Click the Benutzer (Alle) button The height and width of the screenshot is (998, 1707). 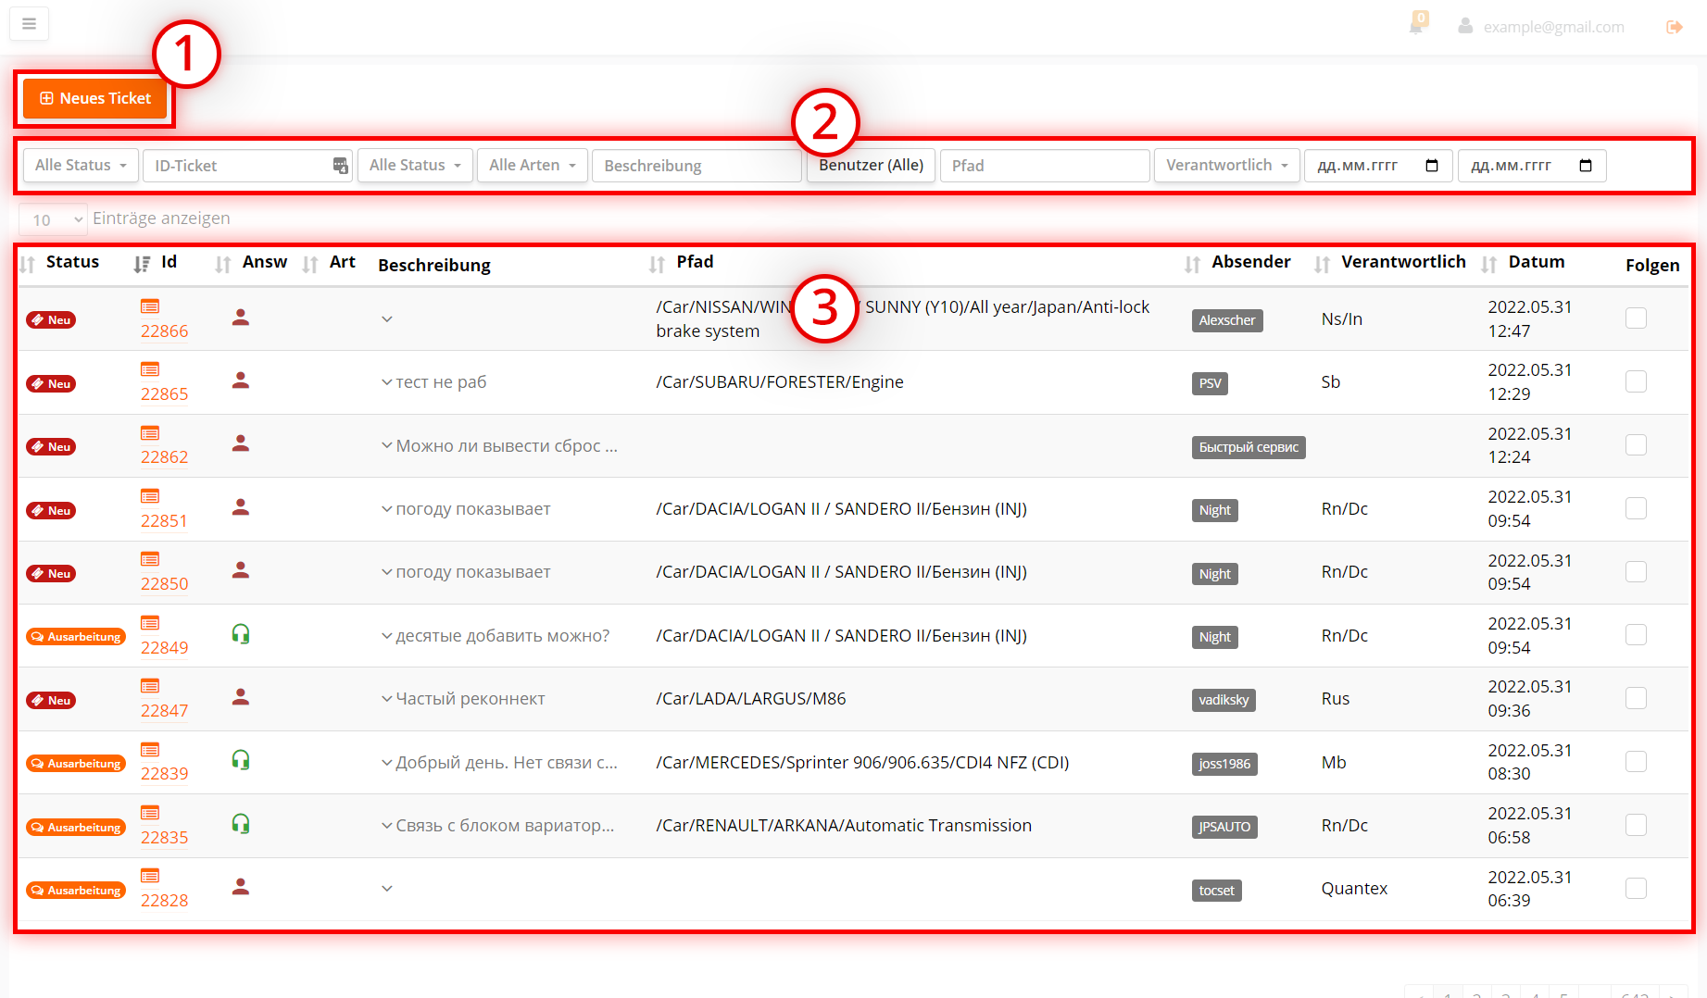pos(871,166)
